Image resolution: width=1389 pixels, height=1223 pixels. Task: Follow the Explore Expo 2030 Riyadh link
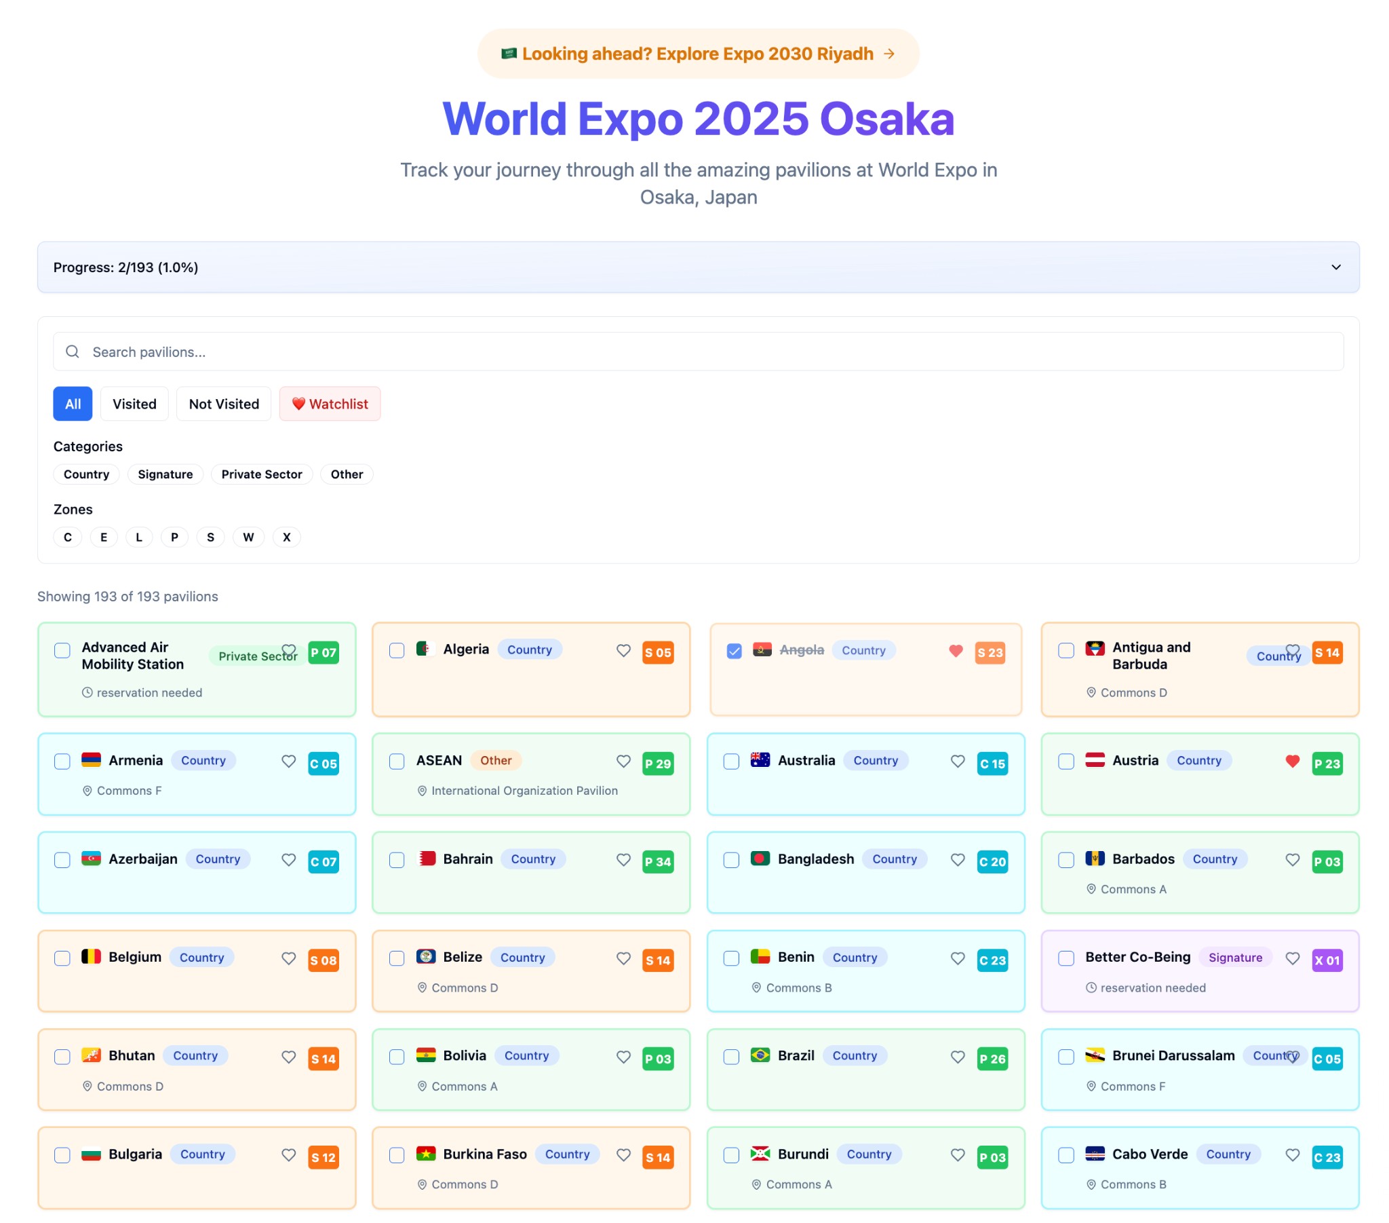click(697, 54)
